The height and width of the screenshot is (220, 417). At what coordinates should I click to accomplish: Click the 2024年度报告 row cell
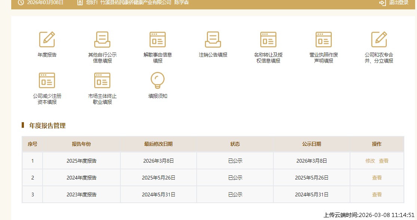[x=82, y=178]
